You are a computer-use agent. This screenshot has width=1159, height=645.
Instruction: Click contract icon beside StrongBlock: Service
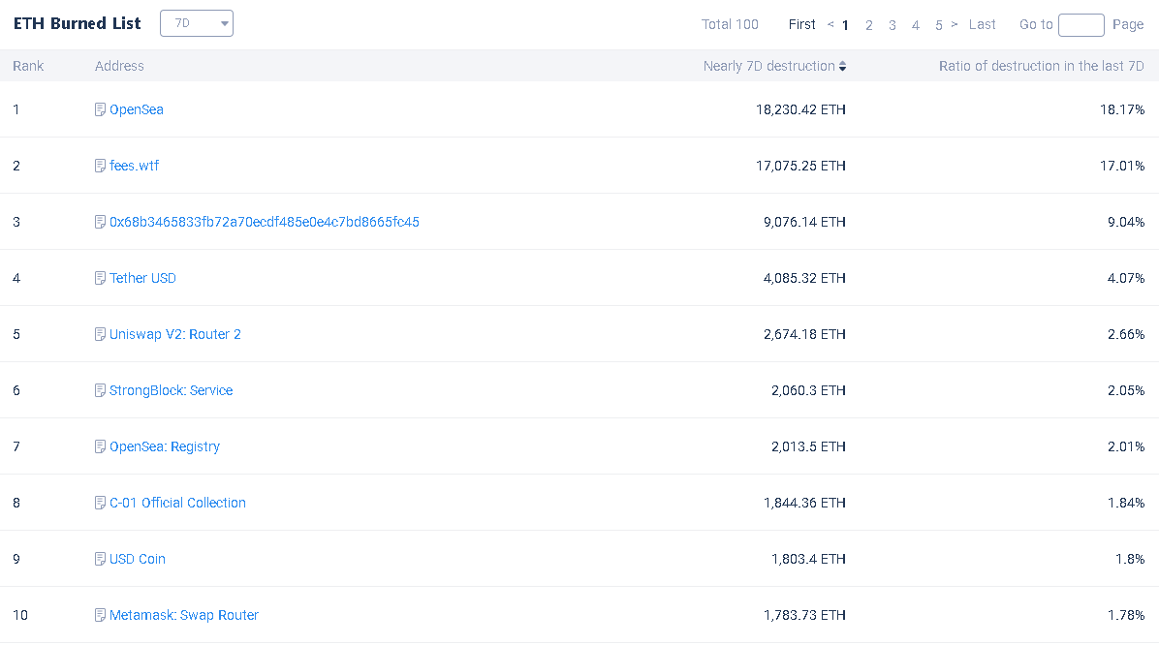[100, 390]
